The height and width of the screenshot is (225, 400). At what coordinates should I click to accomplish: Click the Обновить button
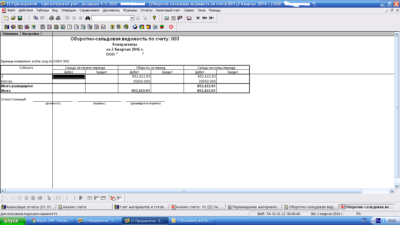(10, 34)
